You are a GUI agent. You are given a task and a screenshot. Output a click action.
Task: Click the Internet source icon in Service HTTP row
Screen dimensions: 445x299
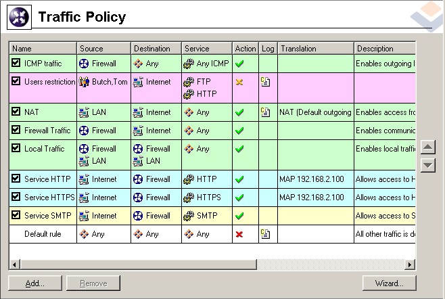(84, 179)
